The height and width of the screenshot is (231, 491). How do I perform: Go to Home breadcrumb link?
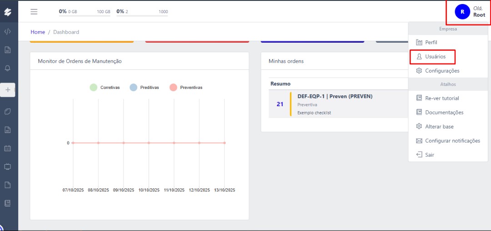(x=38, y=32)
